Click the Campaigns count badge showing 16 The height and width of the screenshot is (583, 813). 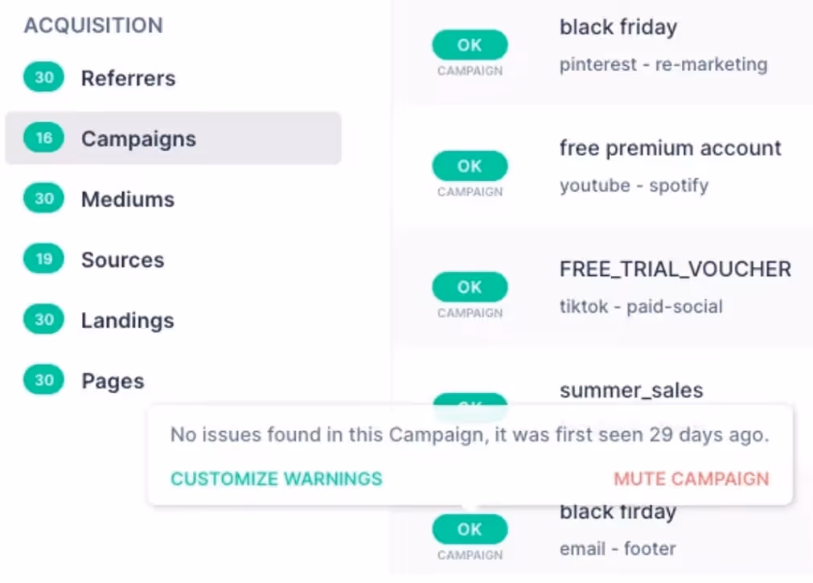pos(43,138)
